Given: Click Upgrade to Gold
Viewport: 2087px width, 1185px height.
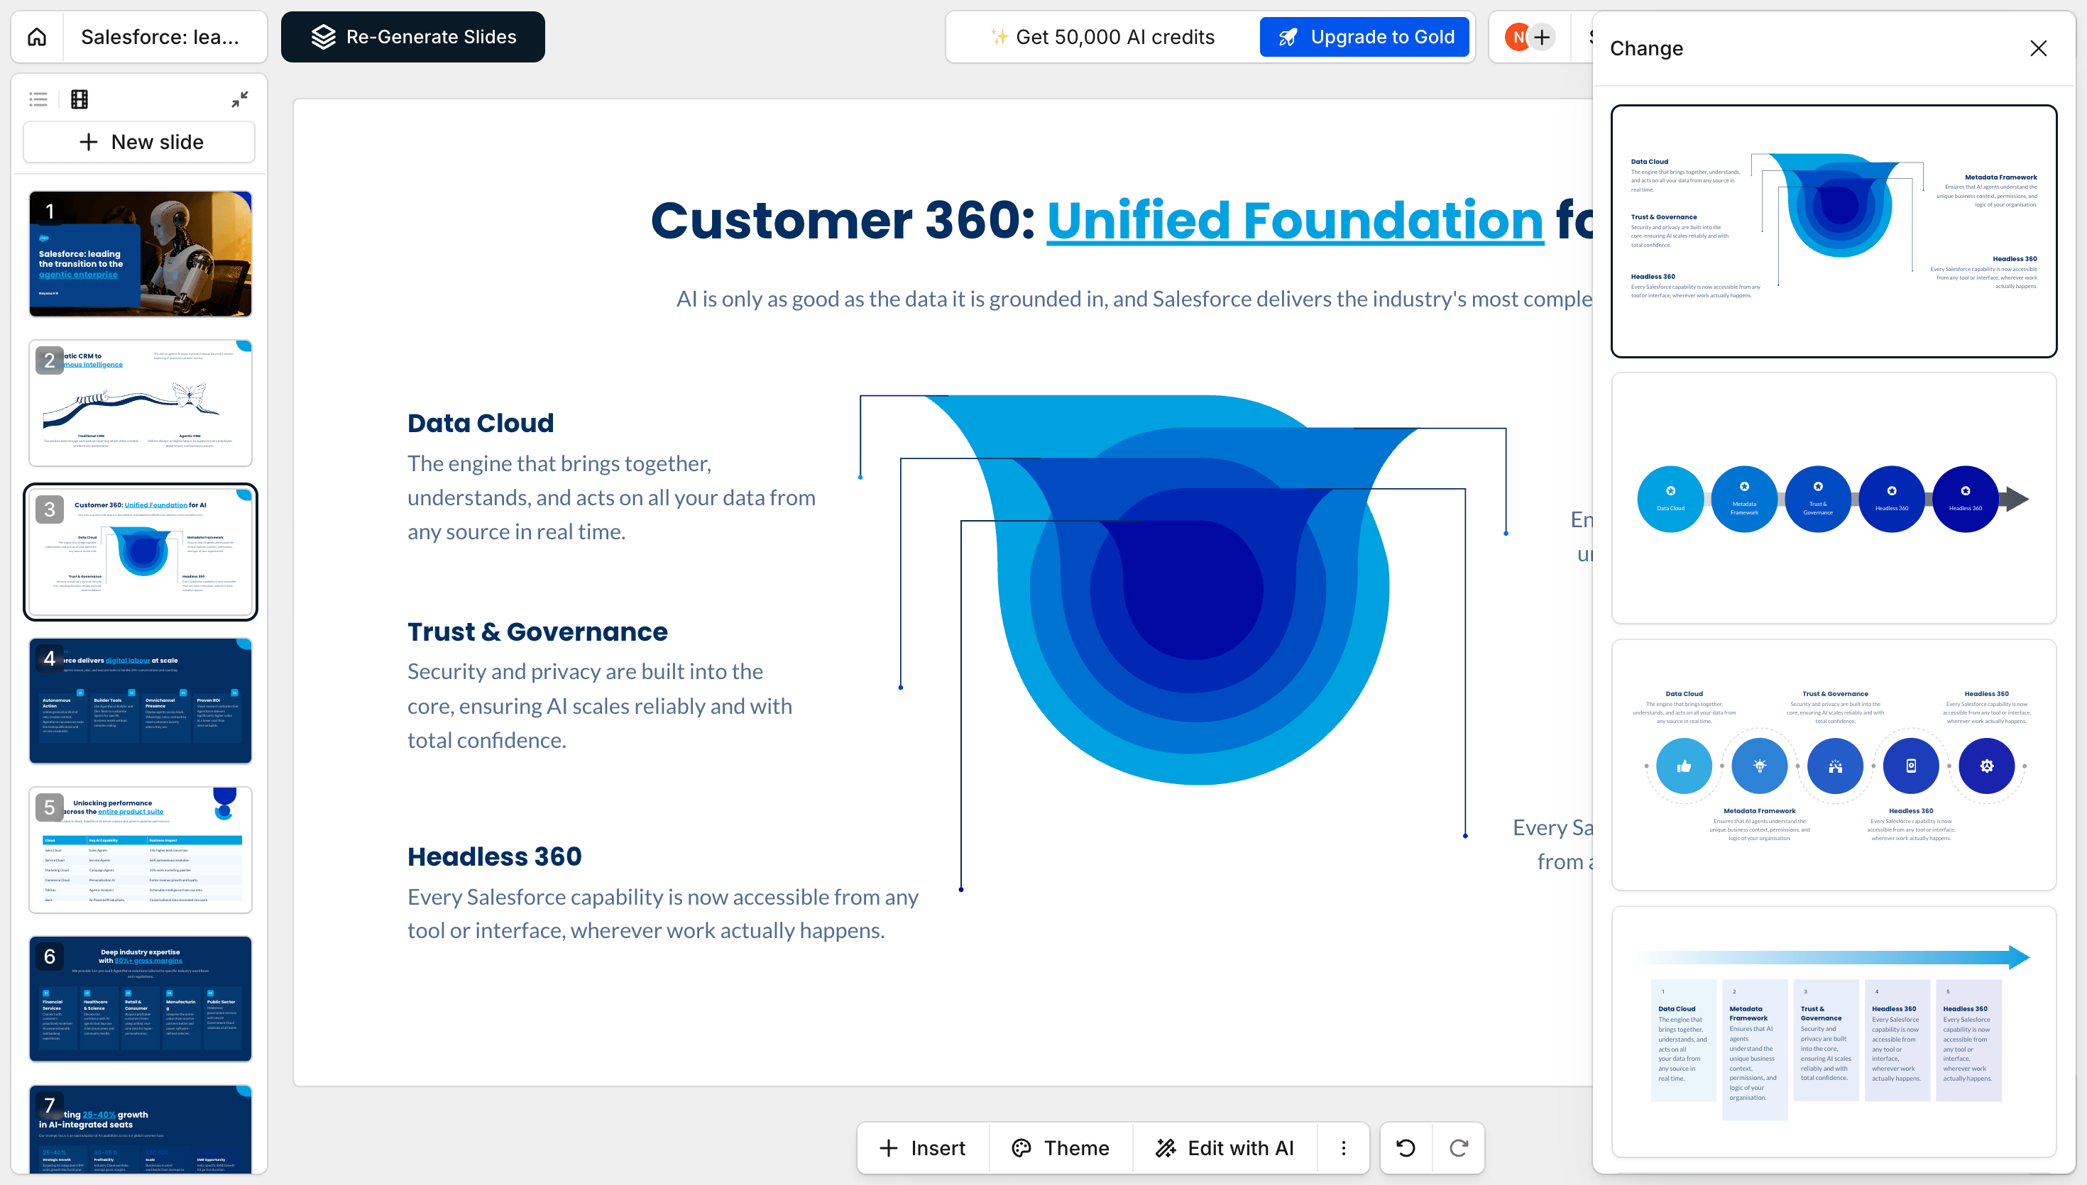Looking at the screenshot, I should [x=1365, y=37].
